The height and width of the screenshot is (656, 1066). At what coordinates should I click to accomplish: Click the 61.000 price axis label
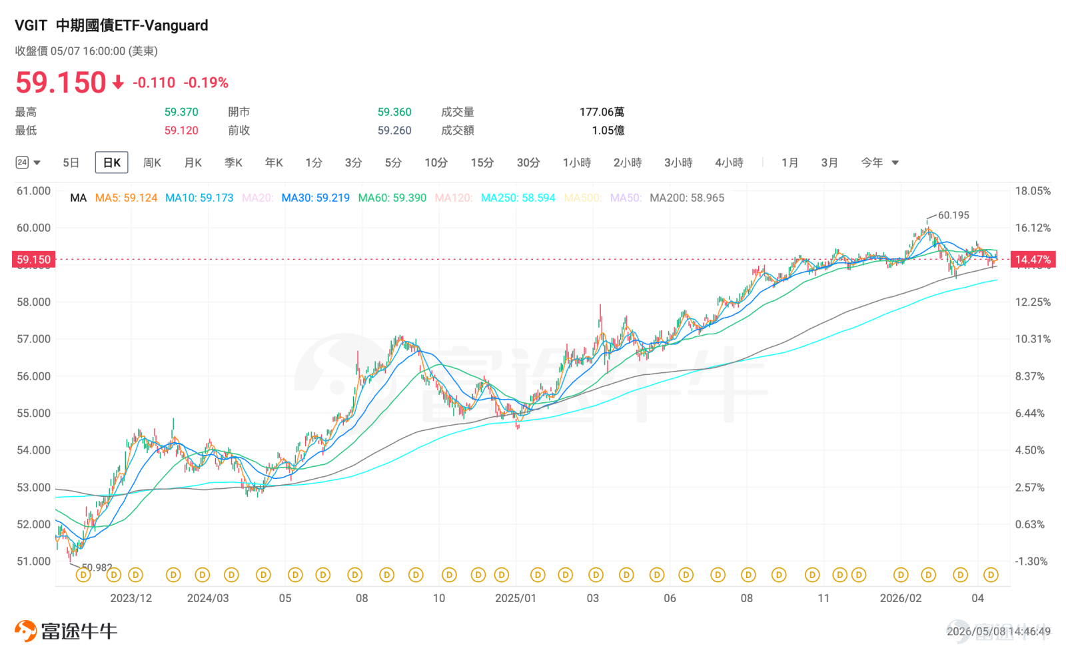coord(33,191)
